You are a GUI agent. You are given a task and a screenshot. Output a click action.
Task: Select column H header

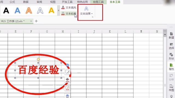(x=63, y=32)
